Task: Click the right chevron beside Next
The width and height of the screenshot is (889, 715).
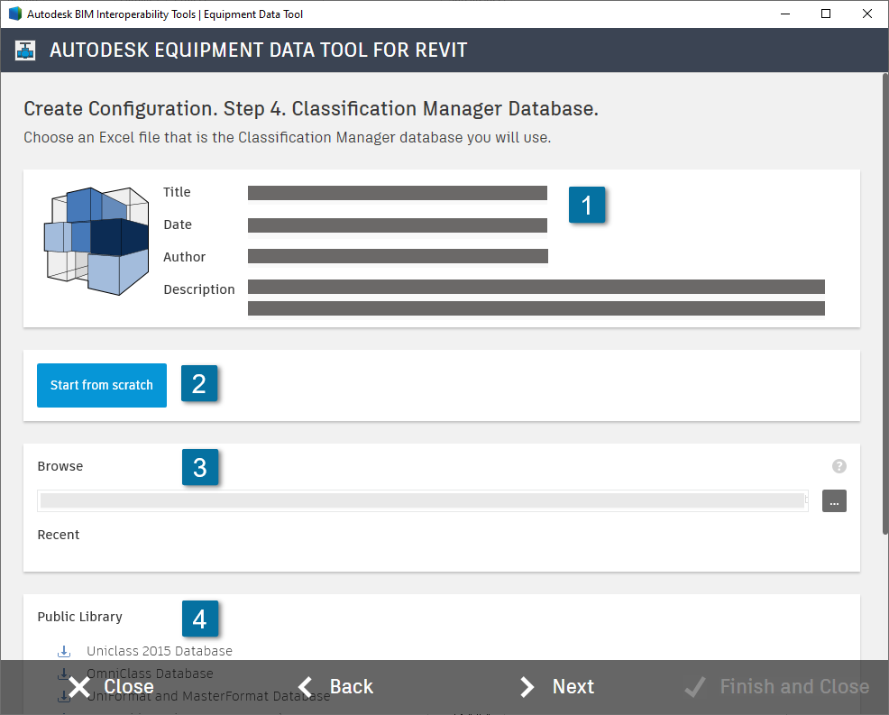Action: pos(527,686)
